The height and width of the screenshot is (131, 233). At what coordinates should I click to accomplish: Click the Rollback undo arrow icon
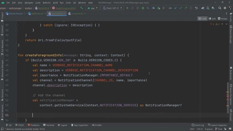pos(196,8)
